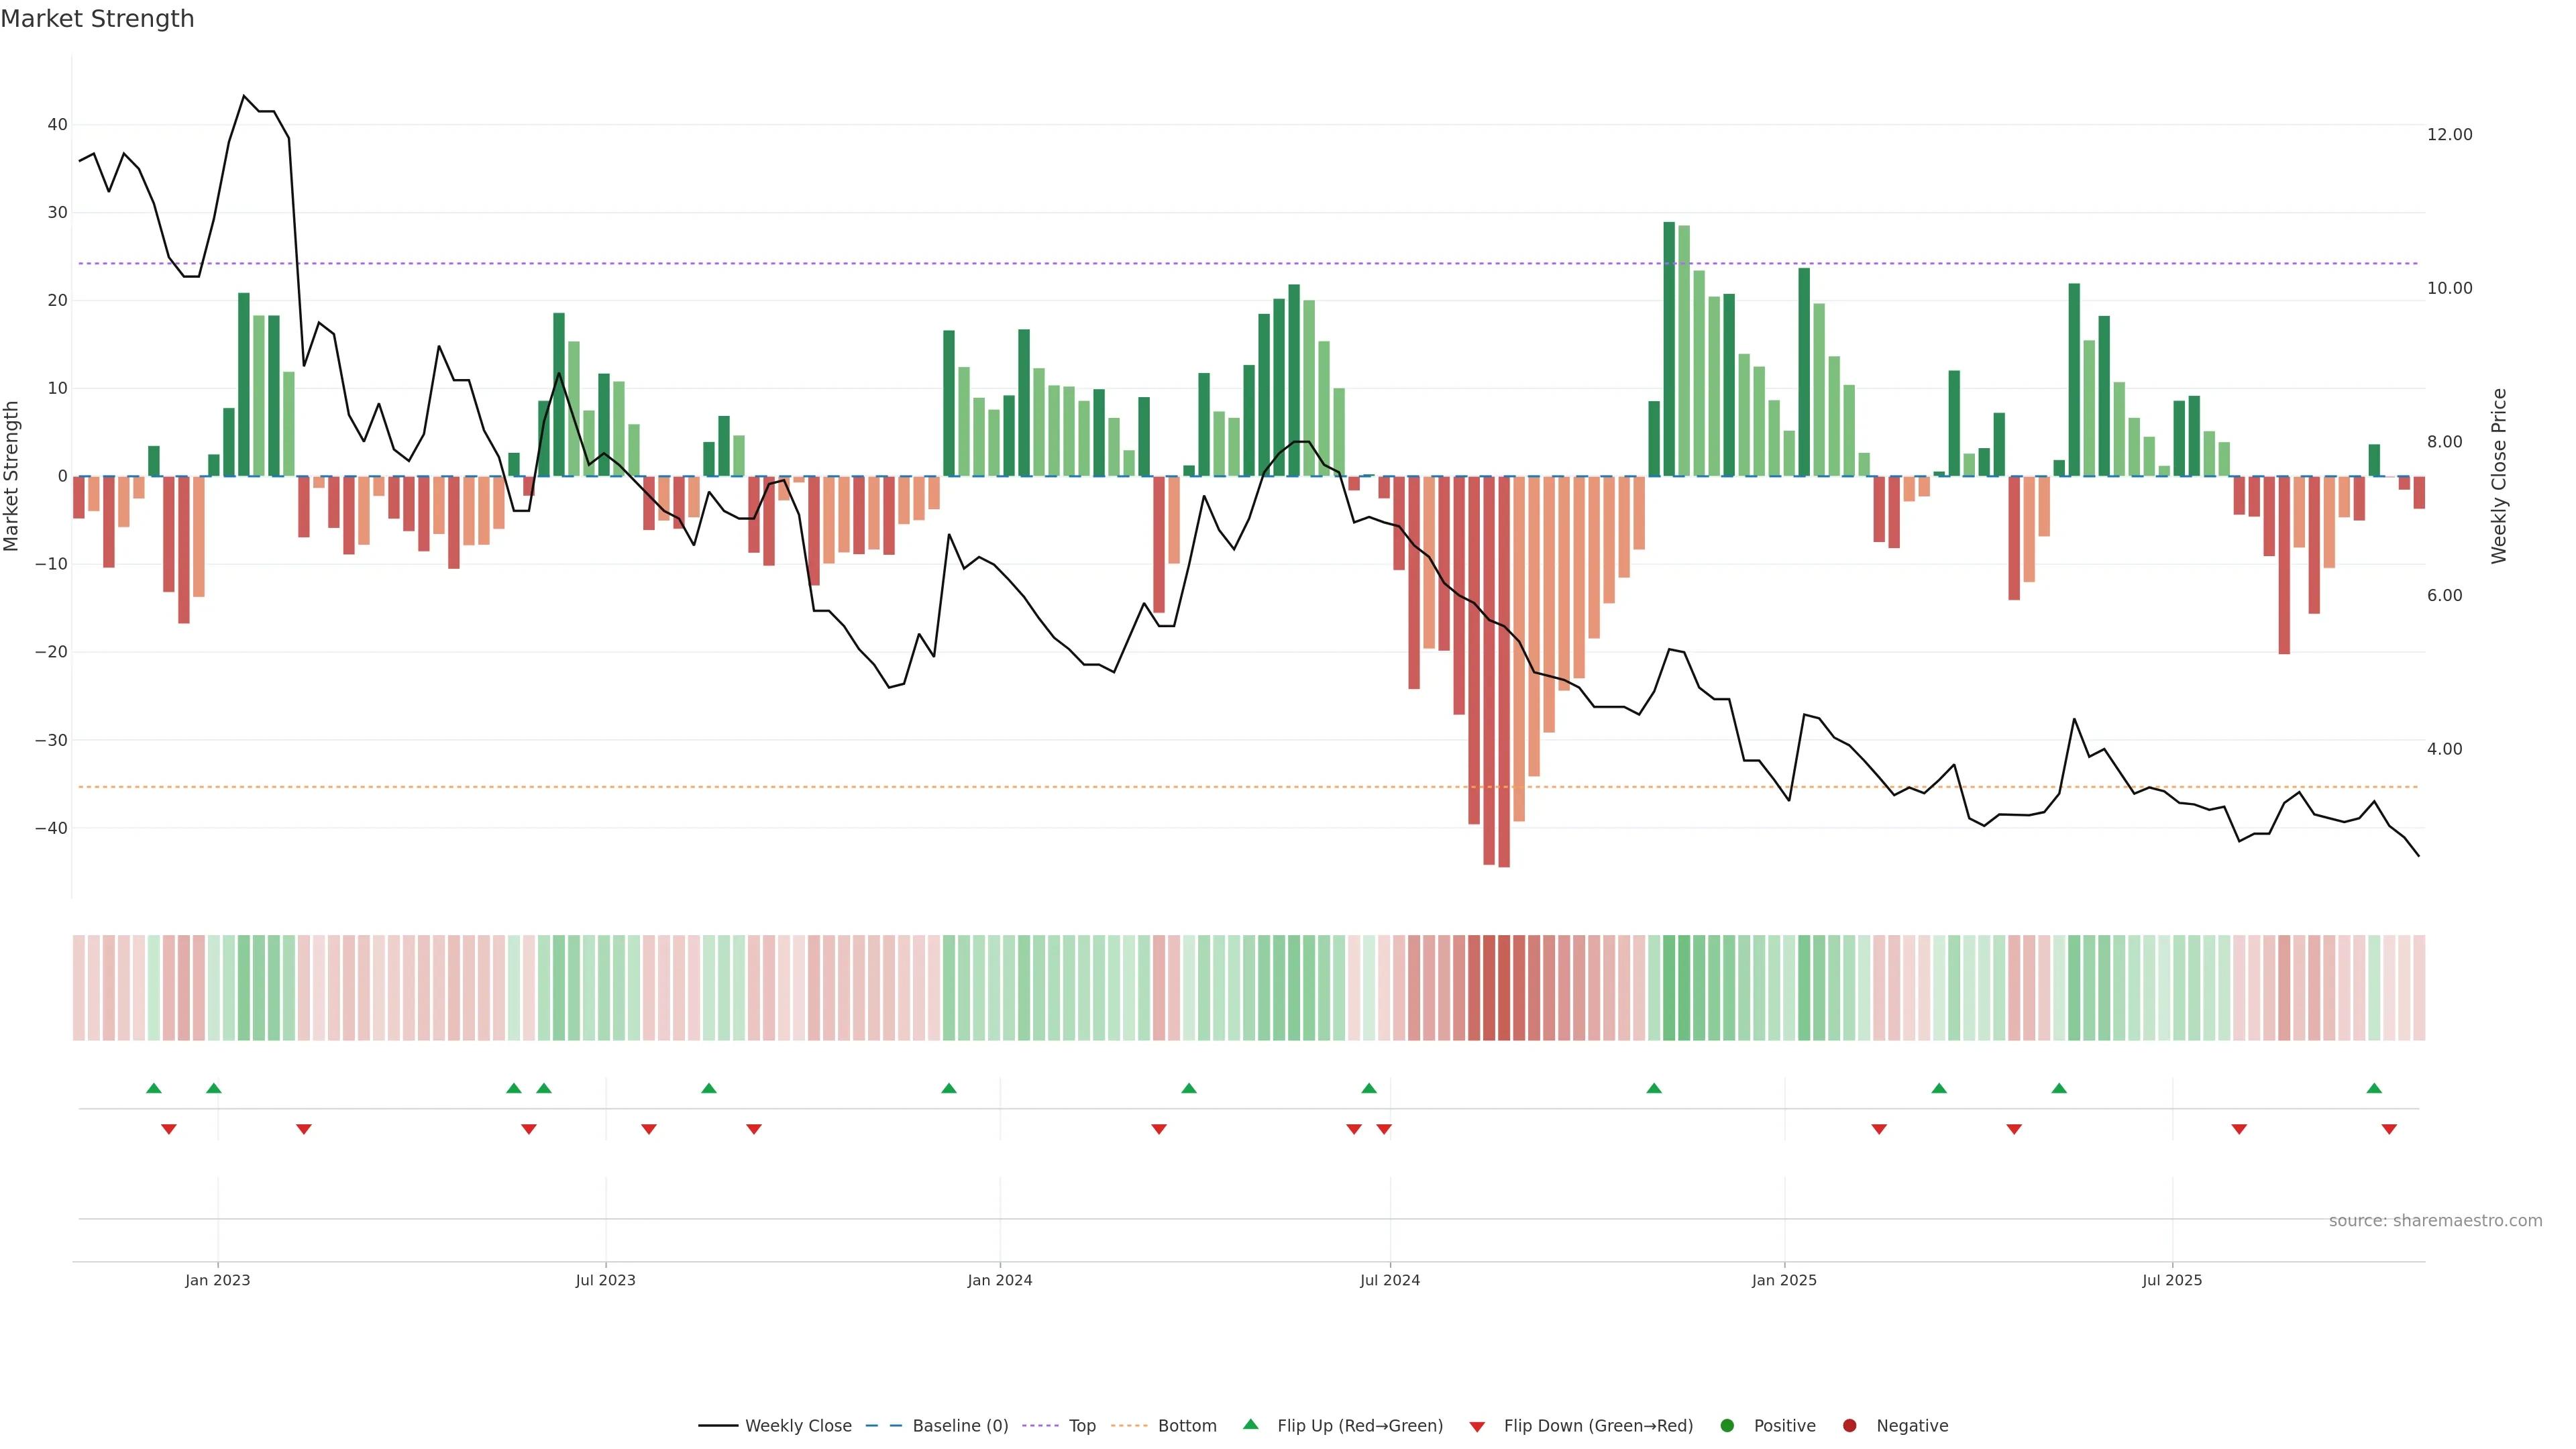The height and width of the screenshot is (1449, 2576).
Task: Click the Flip Up green triangle legend icon
Action: (x=1250, y=1424)
